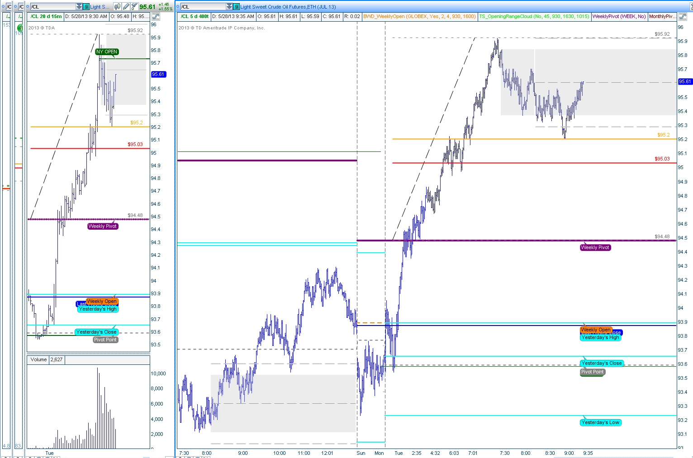The width and height of the screenshot is (693, 458).
Task: Click the $94.48 label on left chart
Action: point(135,215)
